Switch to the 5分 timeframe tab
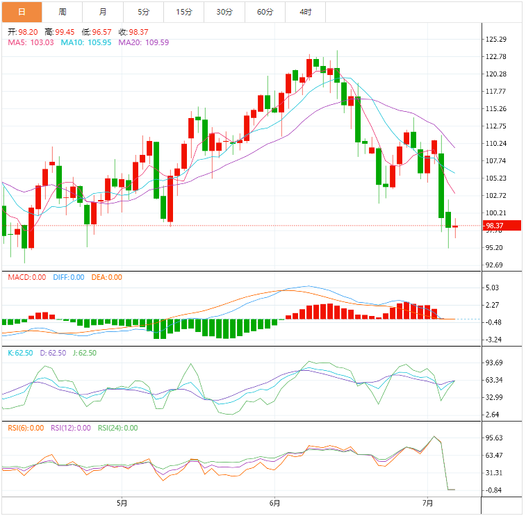 point(143,12)
